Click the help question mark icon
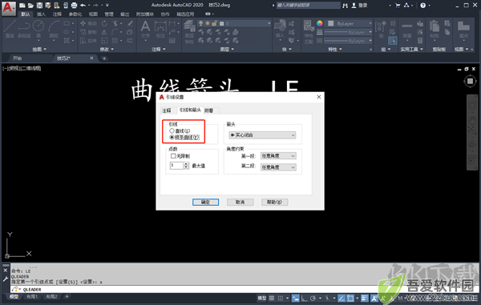 click(423, 6)
